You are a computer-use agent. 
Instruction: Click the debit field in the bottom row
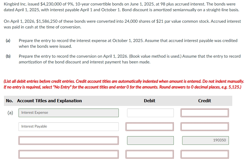pyautogui.click(x=150, y=154)
